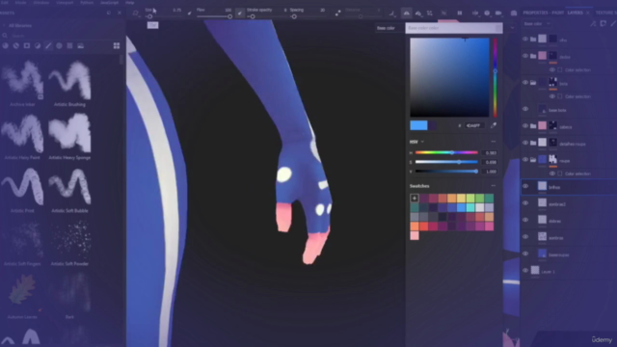Toggle size pen pressure icon
Screen dimensions: 617x347
pyautogui.click(x=189, y=13)
